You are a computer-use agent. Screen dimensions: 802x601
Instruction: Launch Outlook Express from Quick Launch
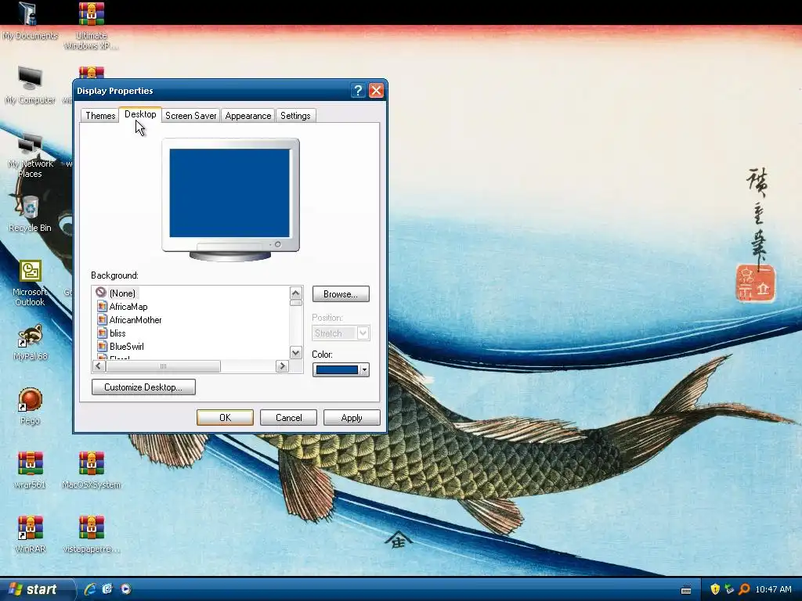click(x=107, y=588)
